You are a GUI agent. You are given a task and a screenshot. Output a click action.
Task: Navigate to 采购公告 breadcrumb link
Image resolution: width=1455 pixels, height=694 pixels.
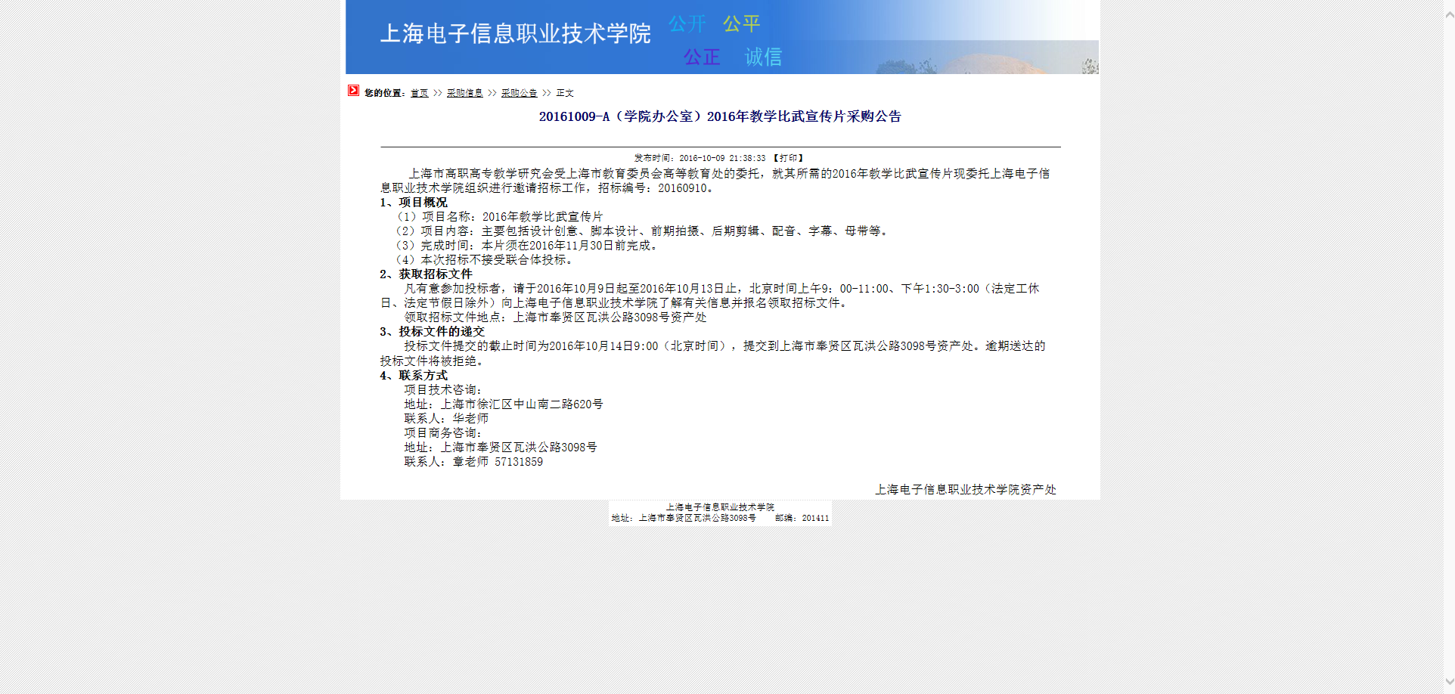click(519, 93)
